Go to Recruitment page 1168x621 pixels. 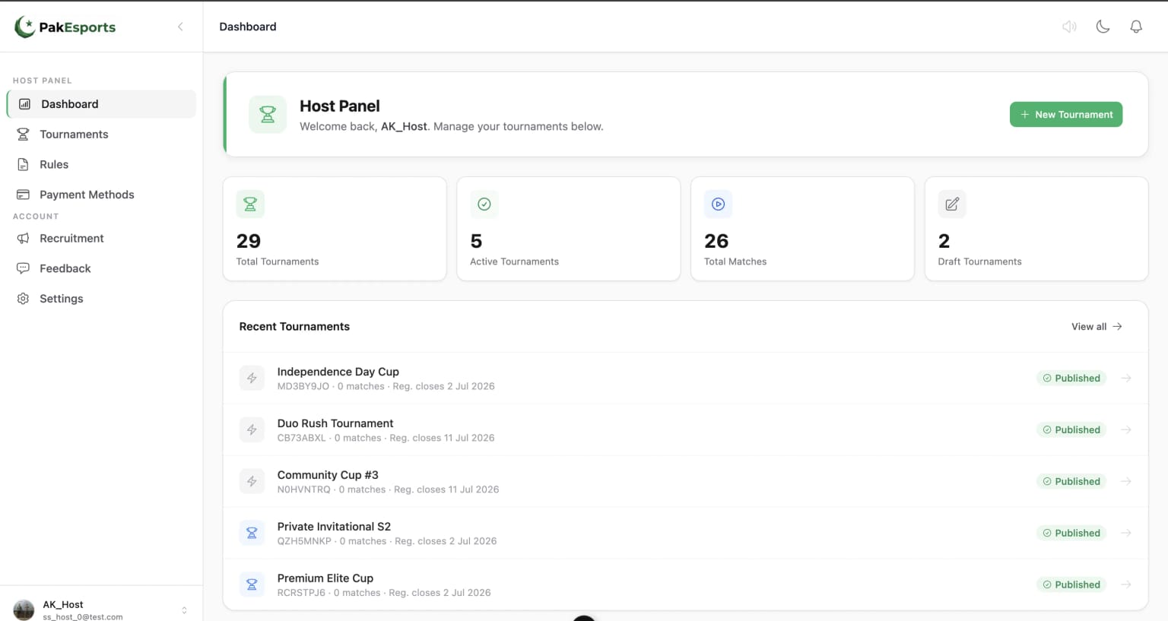coord(101,238)
